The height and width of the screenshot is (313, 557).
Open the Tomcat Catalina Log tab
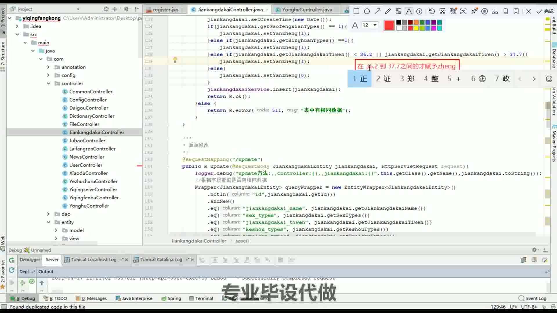161,260
